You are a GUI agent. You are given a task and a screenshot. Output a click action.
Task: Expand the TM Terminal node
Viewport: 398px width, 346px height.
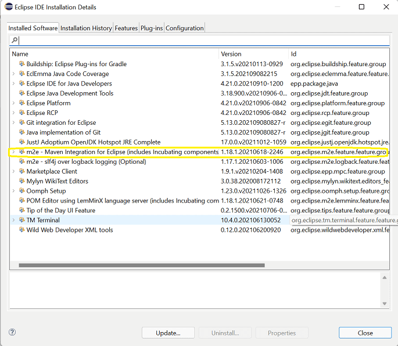point(13,220)
